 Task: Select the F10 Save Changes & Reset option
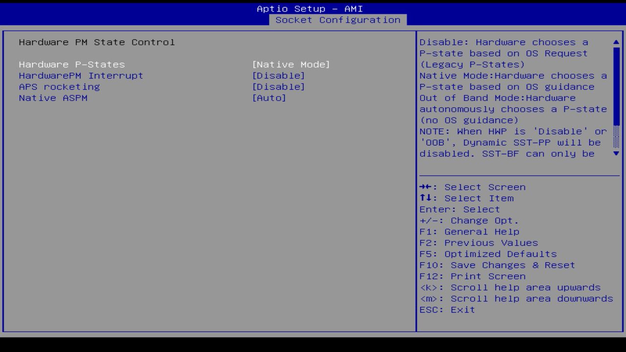click(x=497, y=265)
